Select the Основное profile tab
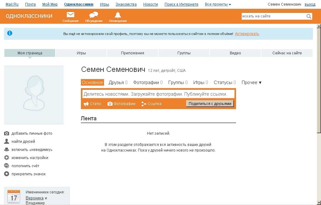Image resolution: width=321 pixels, height=205 pixels. (x=92, y=82)
